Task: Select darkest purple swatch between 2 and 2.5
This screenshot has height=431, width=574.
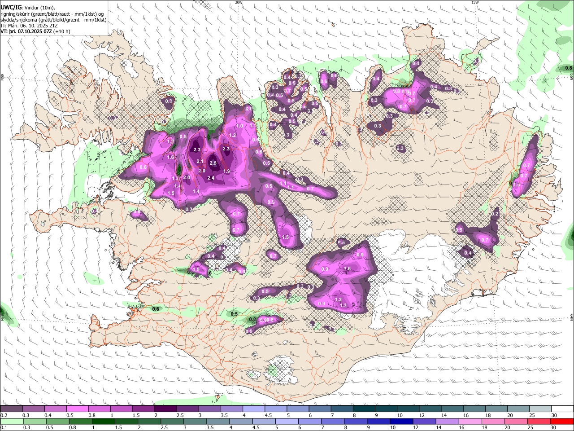Action: point(165,409)
